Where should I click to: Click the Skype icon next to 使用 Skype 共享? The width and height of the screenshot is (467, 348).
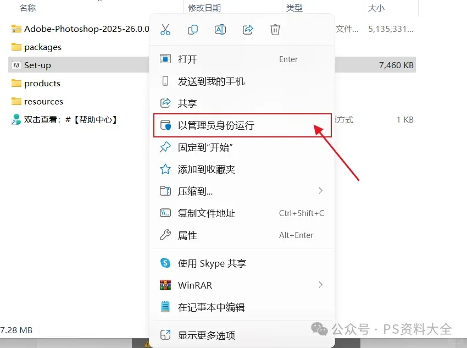[x=166, y=263]
